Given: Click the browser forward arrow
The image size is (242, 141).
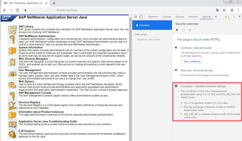Looking at the screenshot, I should 11,10.
